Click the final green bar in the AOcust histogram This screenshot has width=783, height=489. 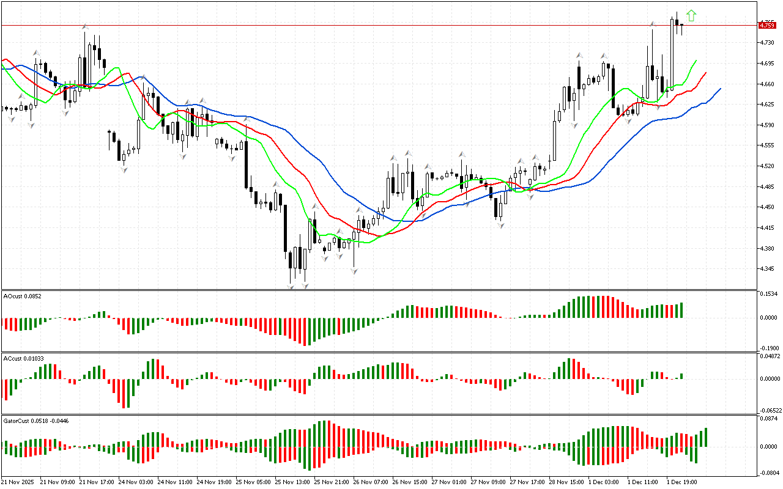tap(681, 310)
